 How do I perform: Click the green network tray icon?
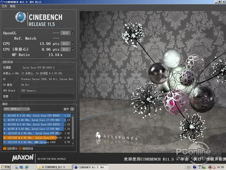(x=204, y=167)
